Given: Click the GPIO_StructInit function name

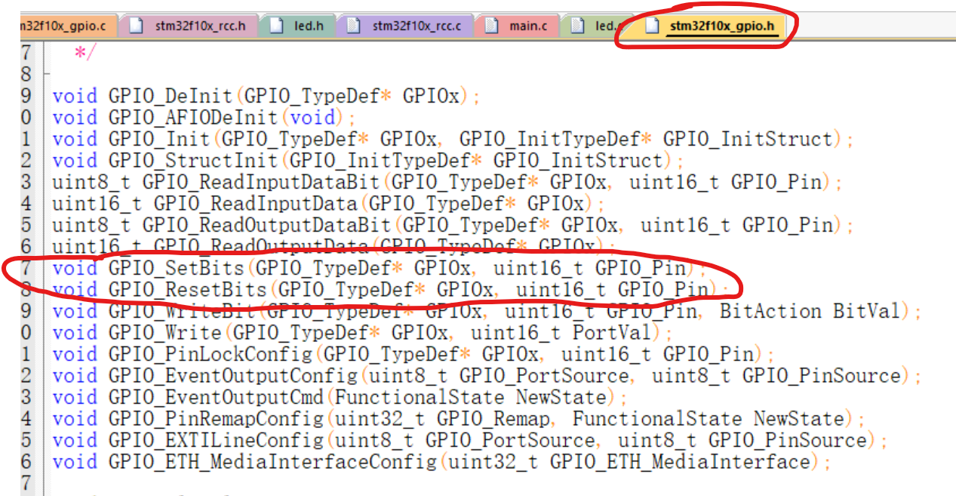Looking at the screenshot, I should click(x=195, y=161).
